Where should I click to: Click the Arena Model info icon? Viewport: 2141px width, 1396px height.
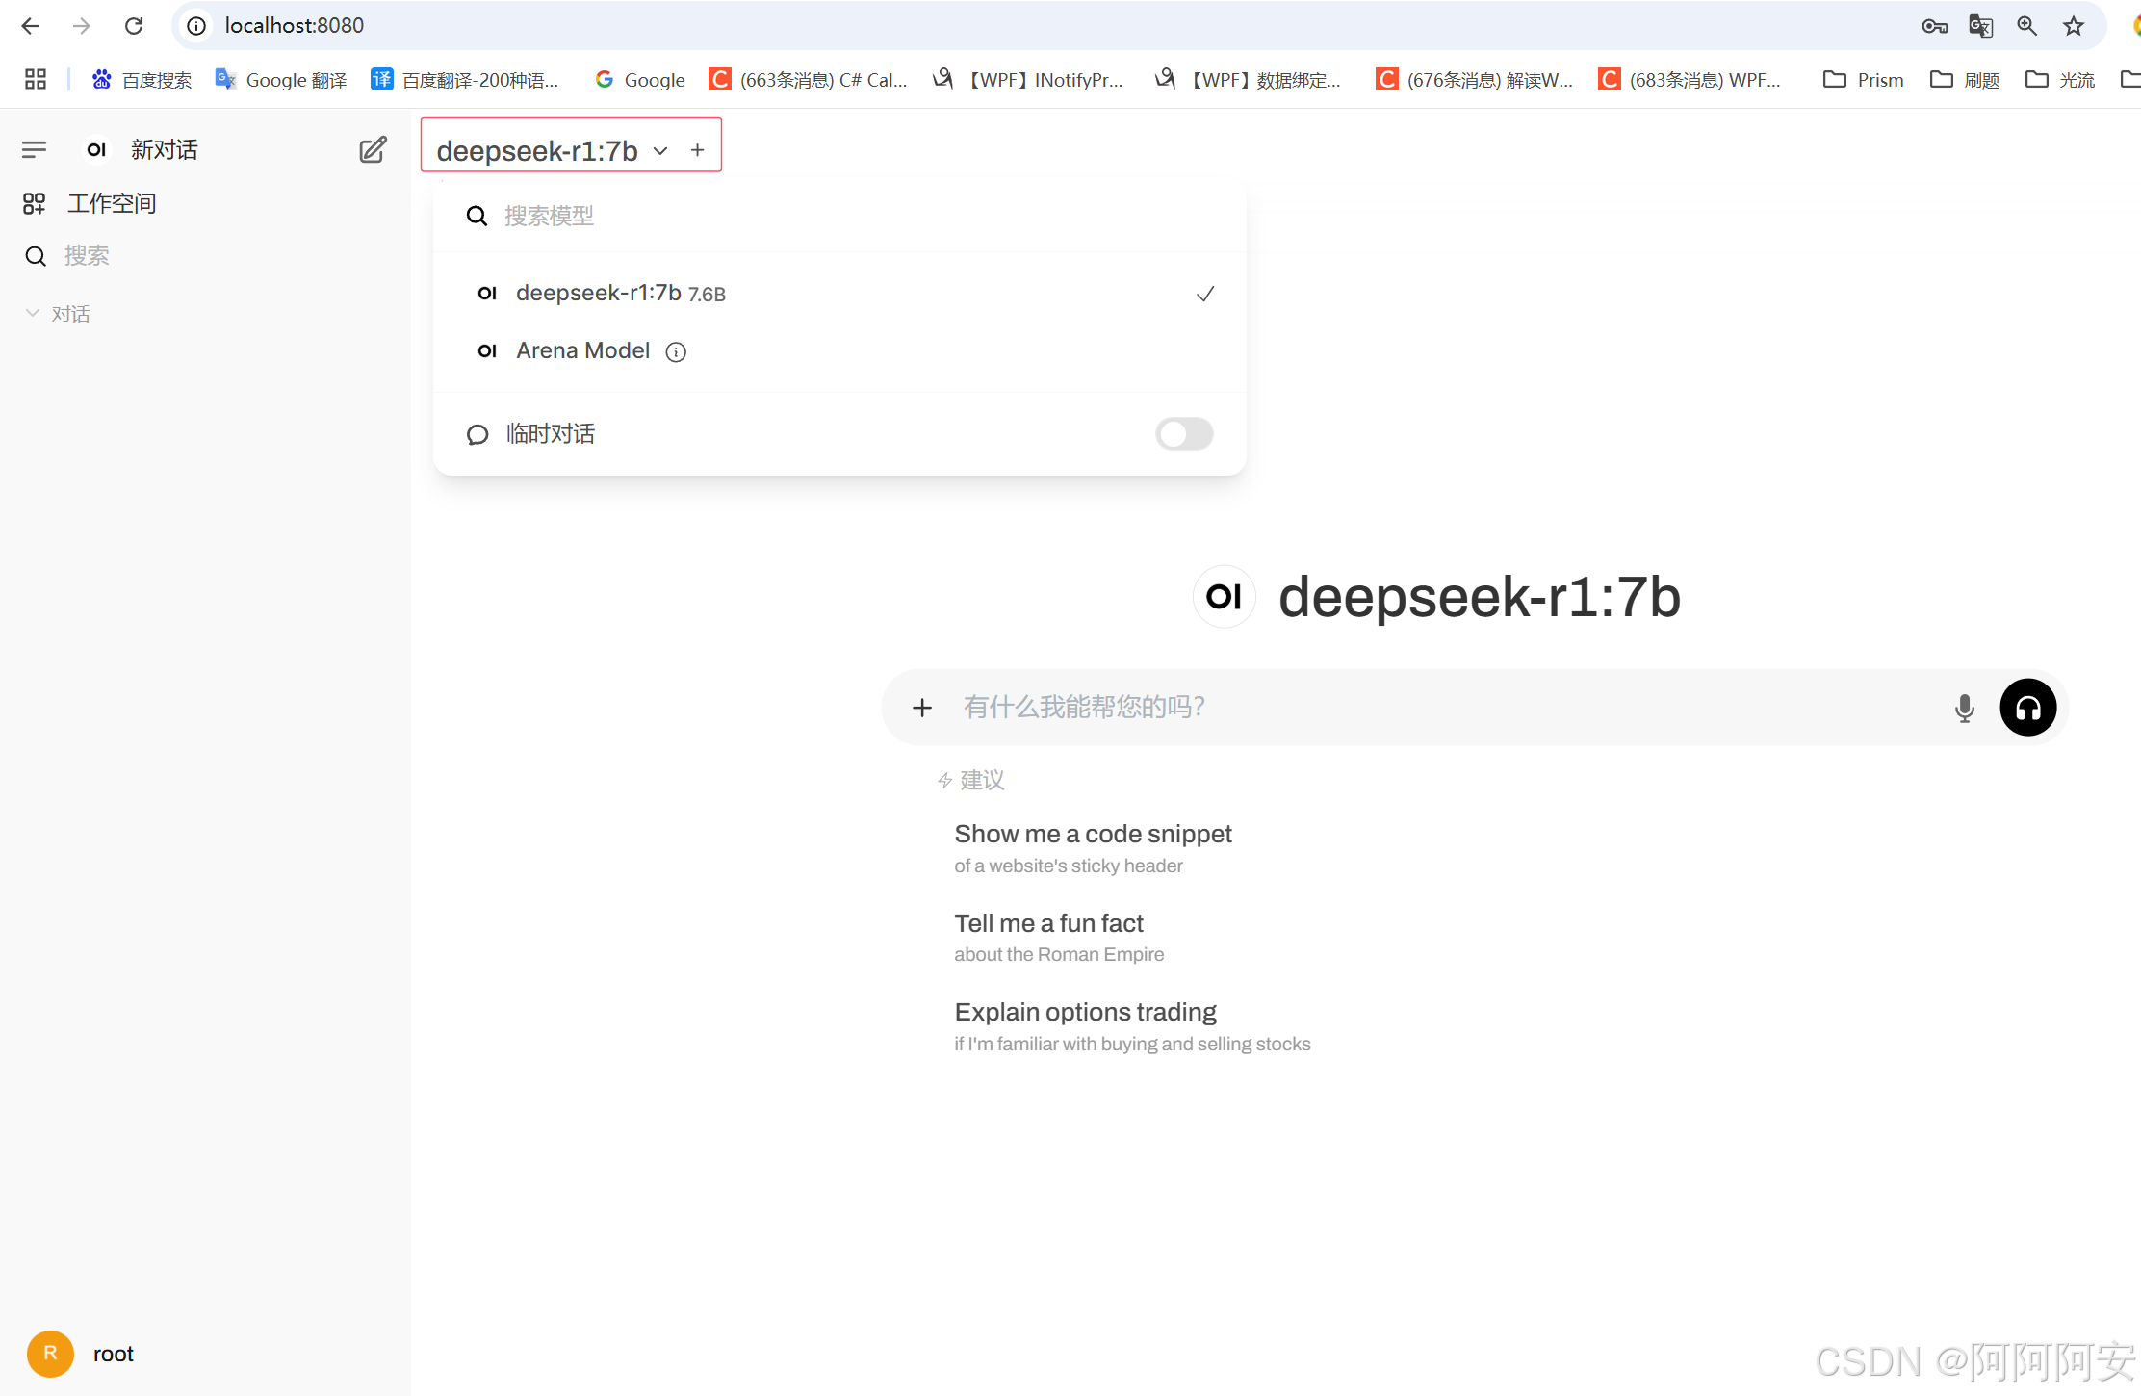click(677, 351)
